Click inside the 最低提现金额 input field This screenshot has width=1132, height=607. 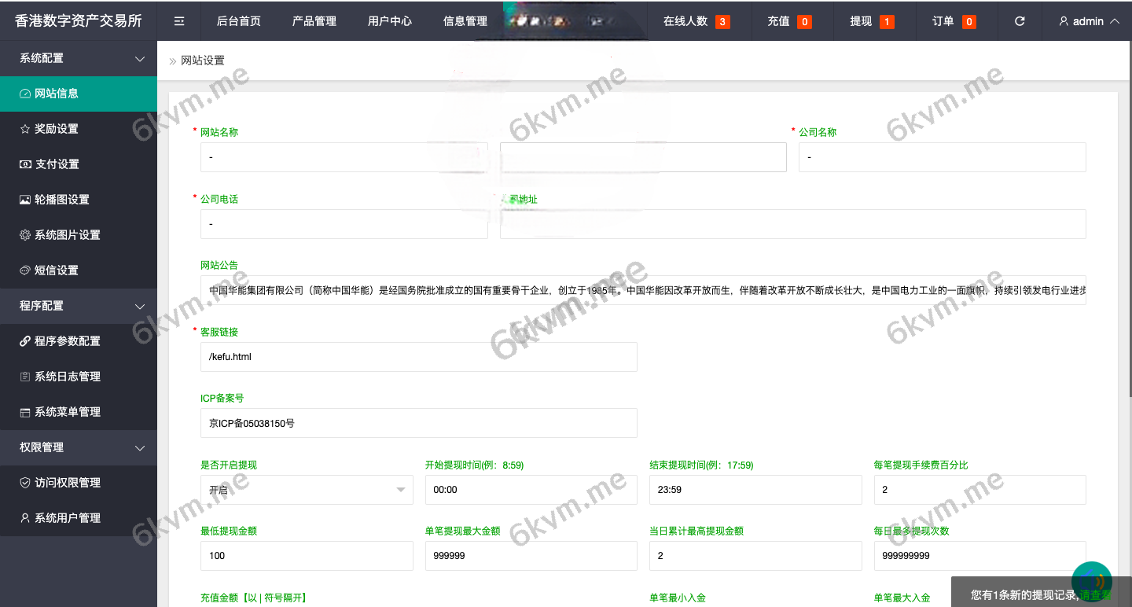click(x=307, y=556)
